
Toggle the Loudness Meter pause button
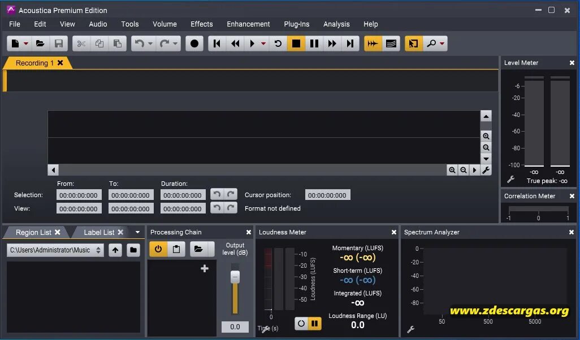tap(315, 324)
